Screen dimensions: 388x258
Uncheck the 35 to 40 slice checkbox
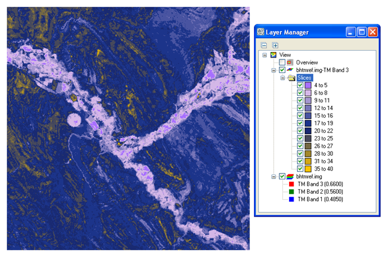(x=300, y=169)
